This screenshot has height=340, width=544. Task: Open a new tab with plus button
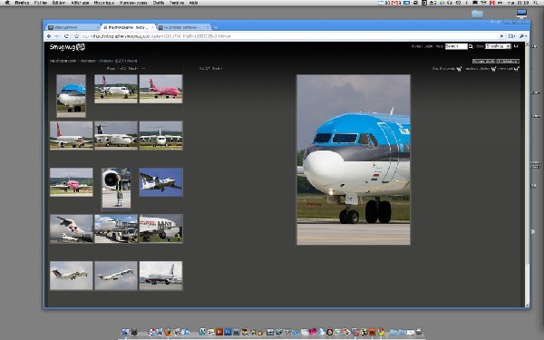pos(216,27)
